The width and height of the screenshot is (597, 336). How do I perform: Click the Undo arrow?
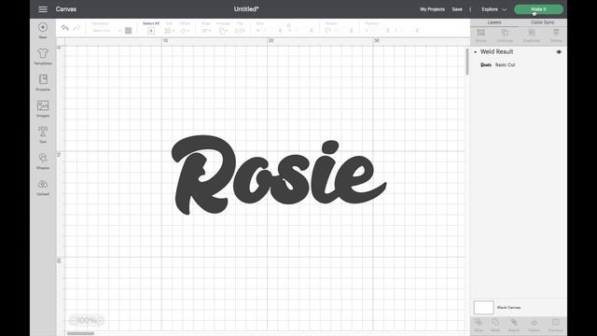(65, 28)
